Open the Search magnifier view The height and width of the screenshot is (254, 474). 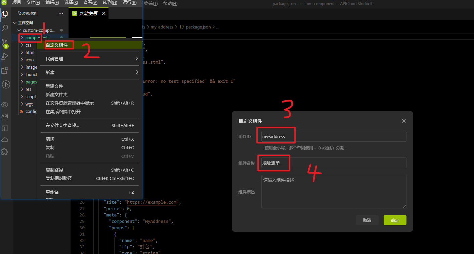(x=5, y=28)
